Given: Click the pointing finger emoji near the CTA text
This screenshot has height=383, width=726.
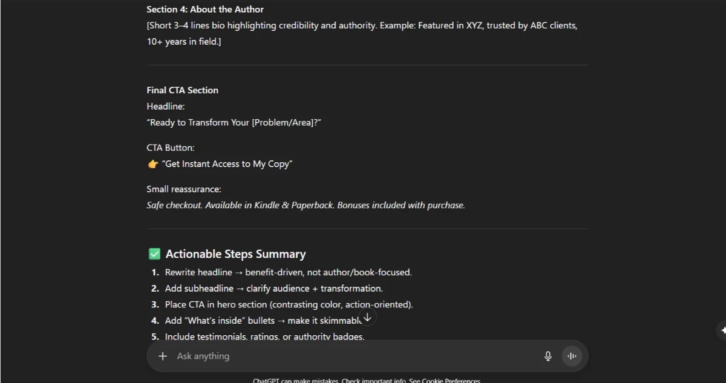Looking at the screenshot, I should tap(152, 163).
